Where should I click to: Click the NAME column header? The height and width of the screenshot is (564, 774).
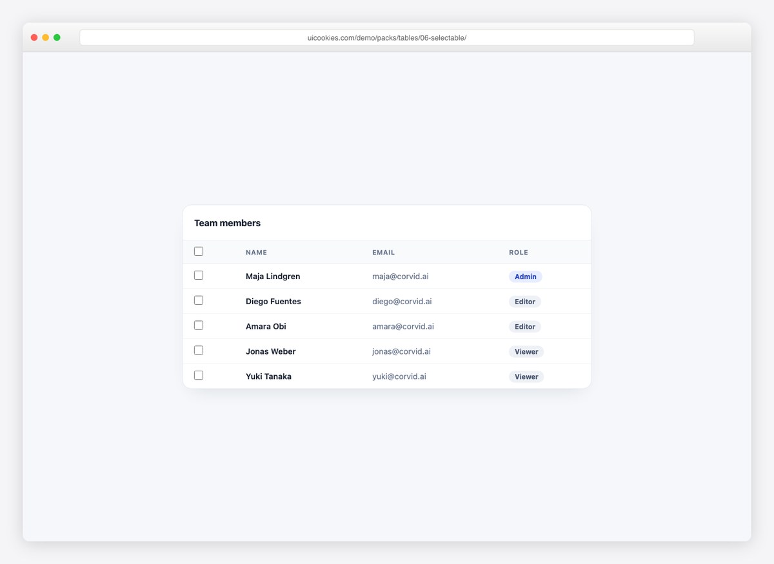coord(256,253)
